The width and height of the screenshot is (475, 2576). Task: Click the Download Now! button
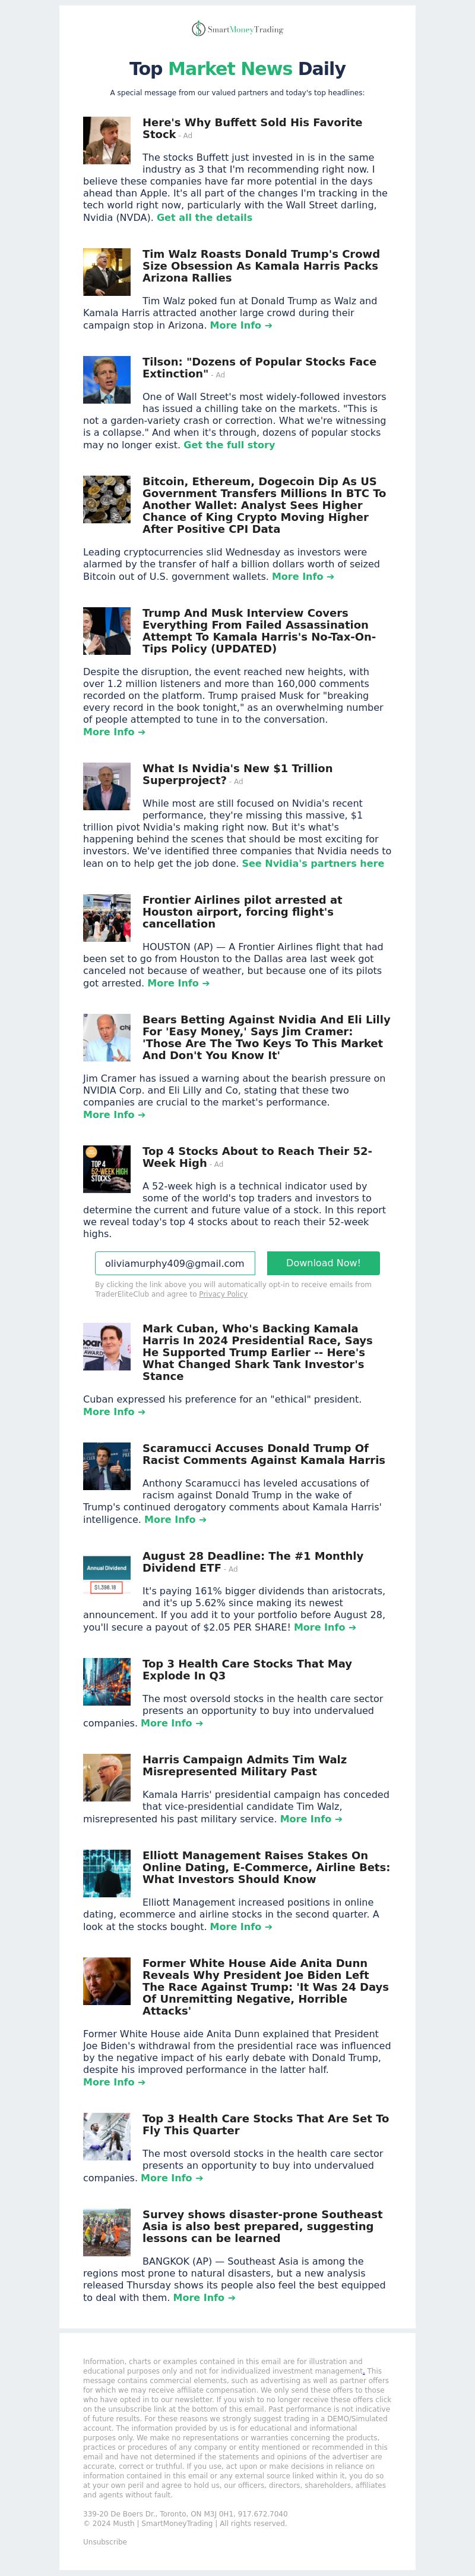click(x=324, y=1263)
